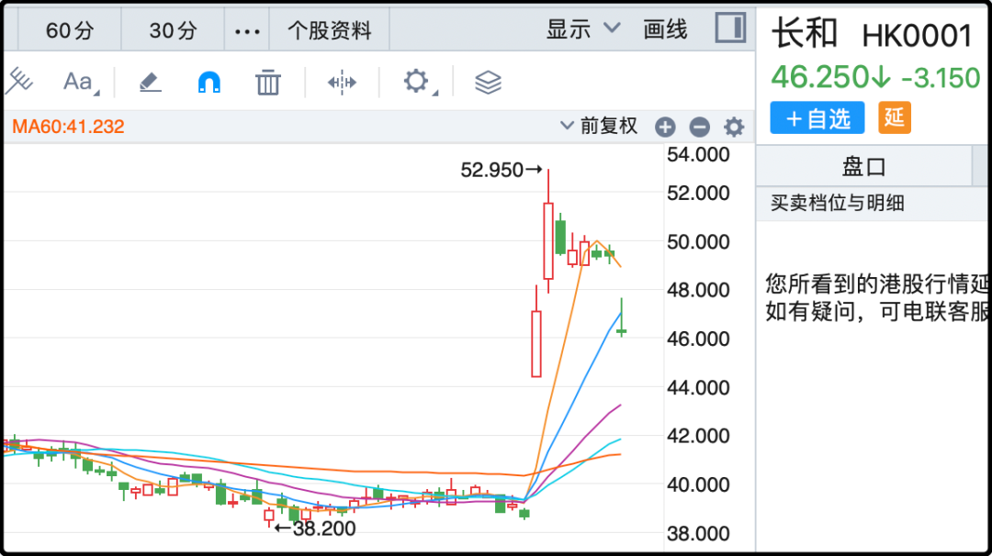Switch to the 30分 period tab
992x556 pixels.
[x=173, y=30]
